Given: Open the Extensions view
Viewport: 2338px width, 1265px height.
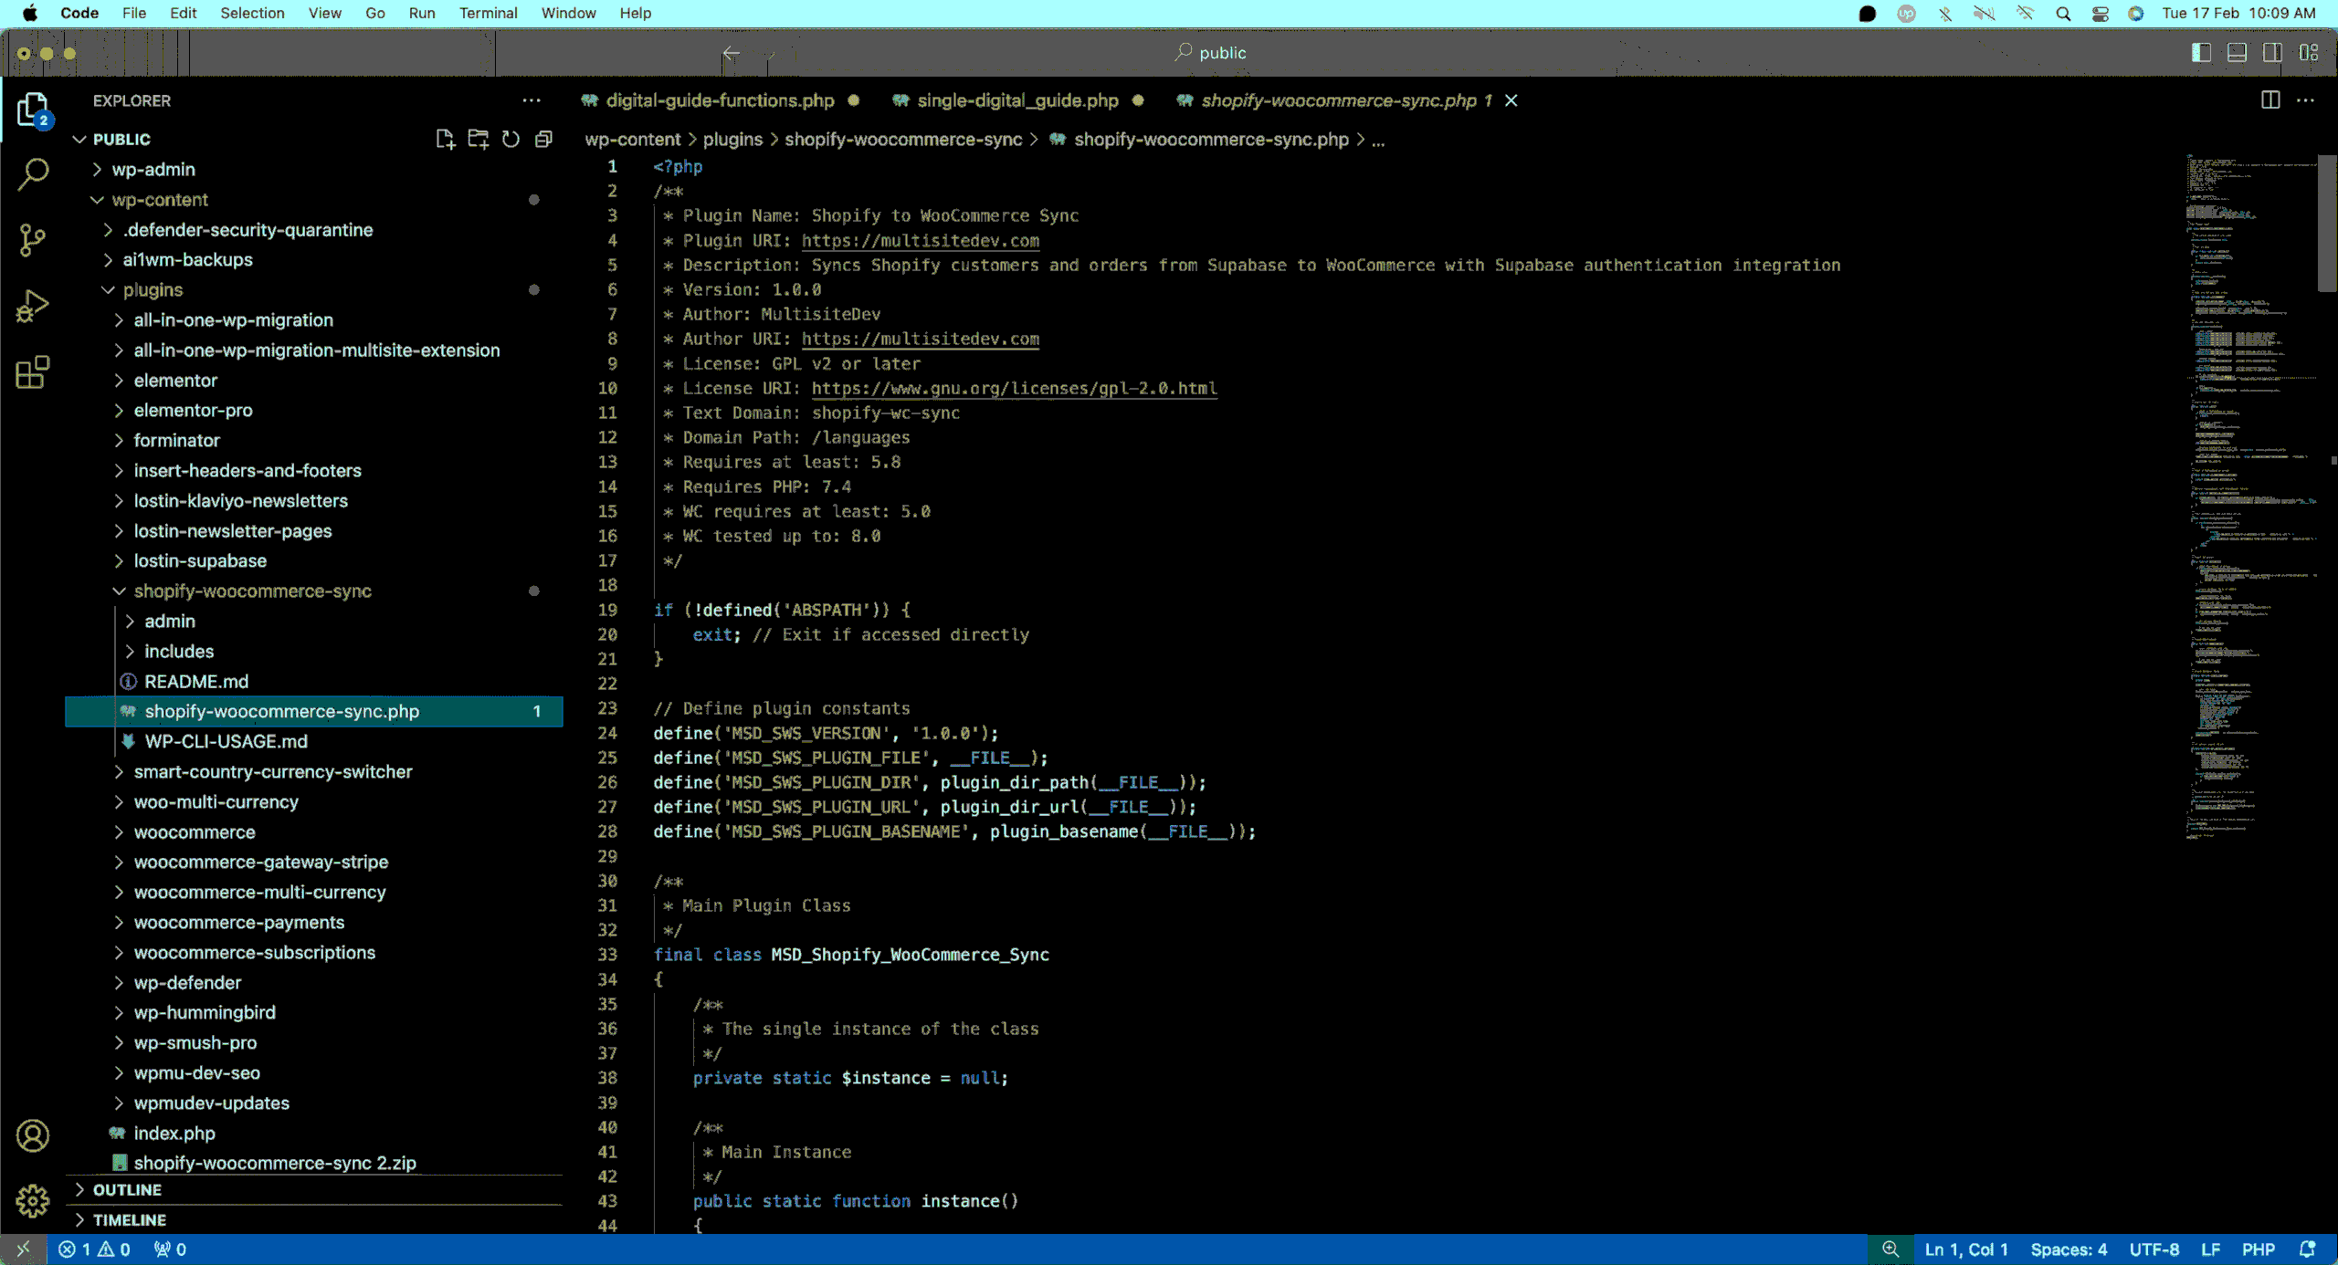Looking at the screenshot, I should pos(33,372).
